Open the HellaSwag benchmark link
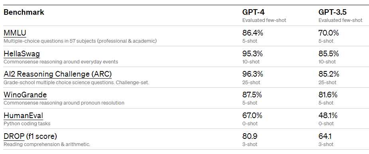This screenshot has width=369, height=154. [22, 54]
